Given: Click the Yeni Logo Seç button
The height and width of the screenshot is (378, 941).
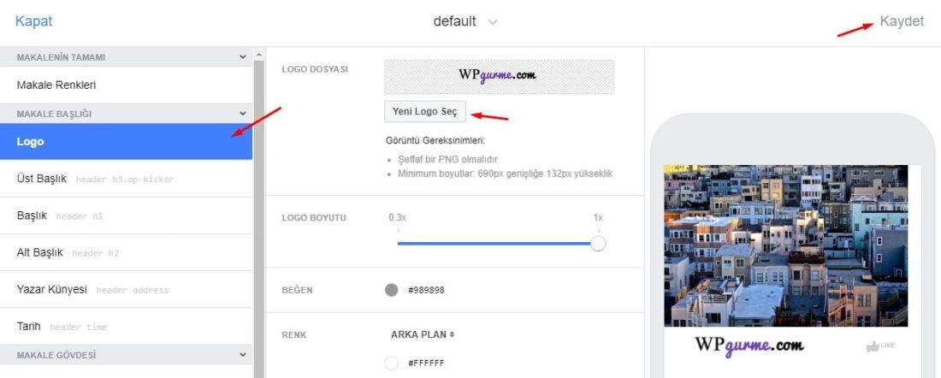Looking at the screenshot, I should (x=425, y=111).
